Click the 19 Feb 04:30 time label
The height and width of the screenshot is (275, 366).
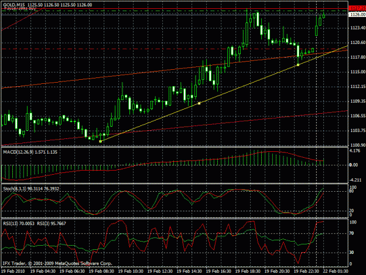click(43, 271)
